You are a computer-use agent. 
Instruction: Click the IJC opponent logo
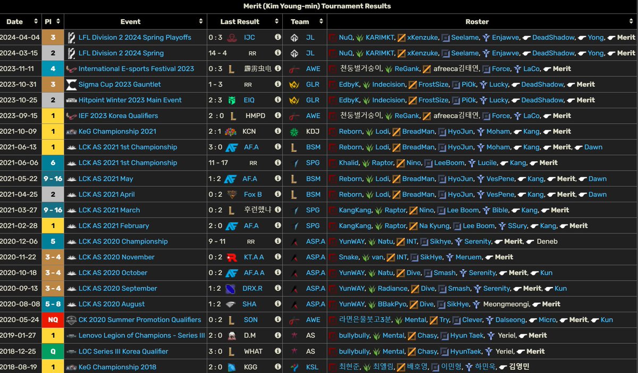(x=231, y=38)
